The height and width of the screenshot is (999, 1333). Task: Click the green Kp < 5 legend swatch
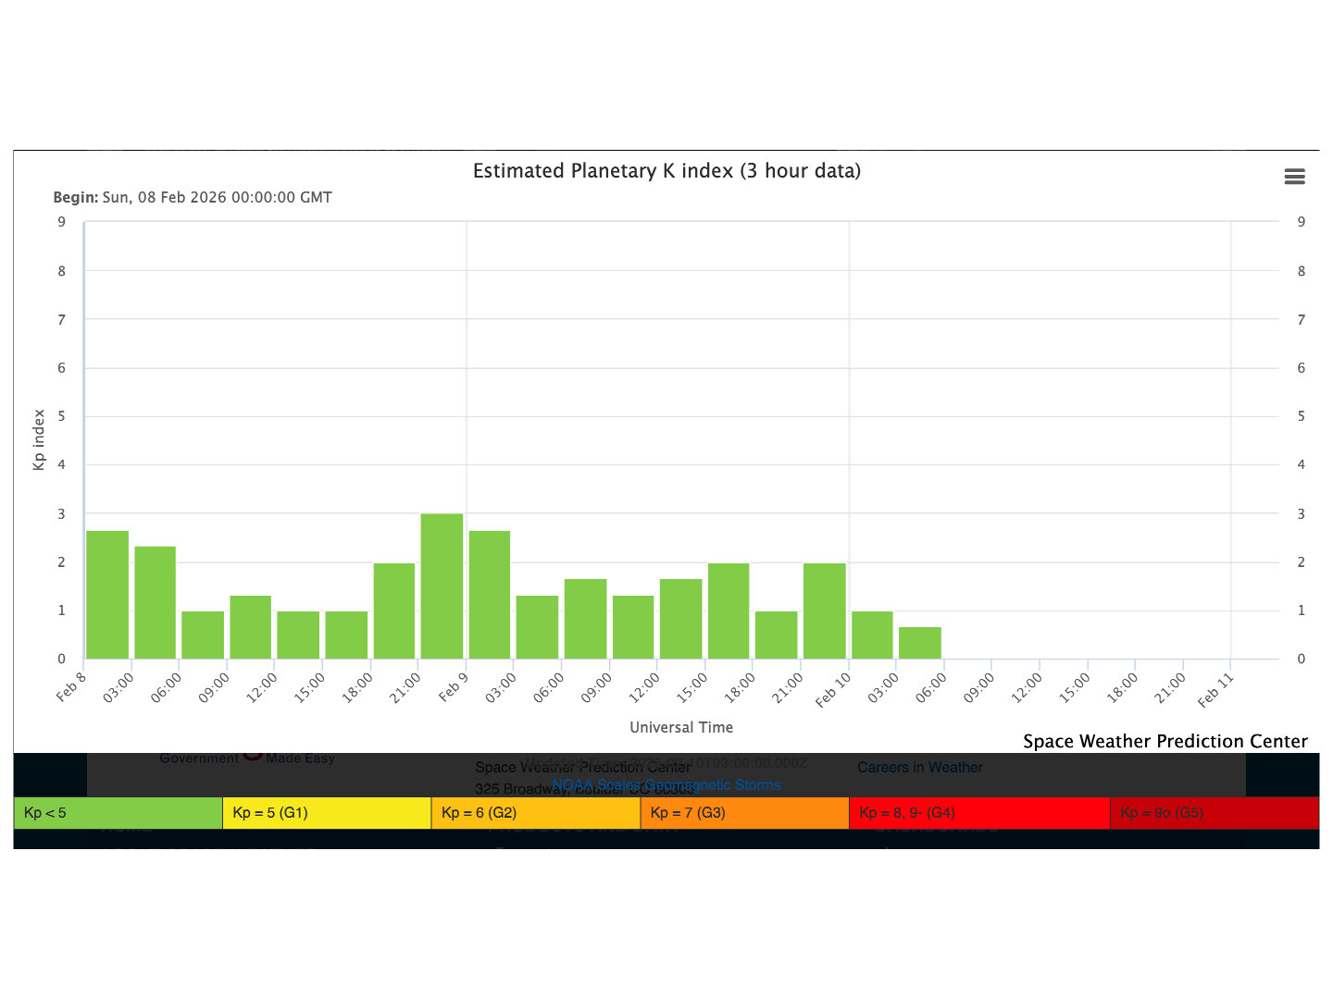pyautogui.click(x=118, y=813)
